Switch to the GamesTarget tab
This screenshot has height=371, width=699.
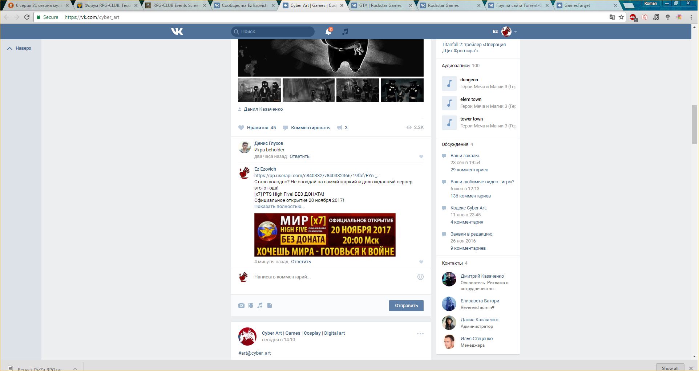587,5
